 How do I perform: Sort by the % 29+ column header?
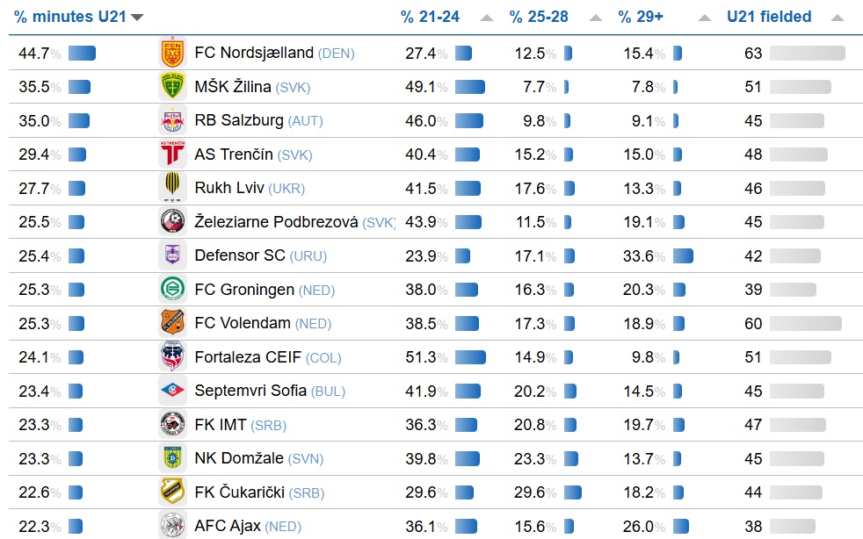641,17
